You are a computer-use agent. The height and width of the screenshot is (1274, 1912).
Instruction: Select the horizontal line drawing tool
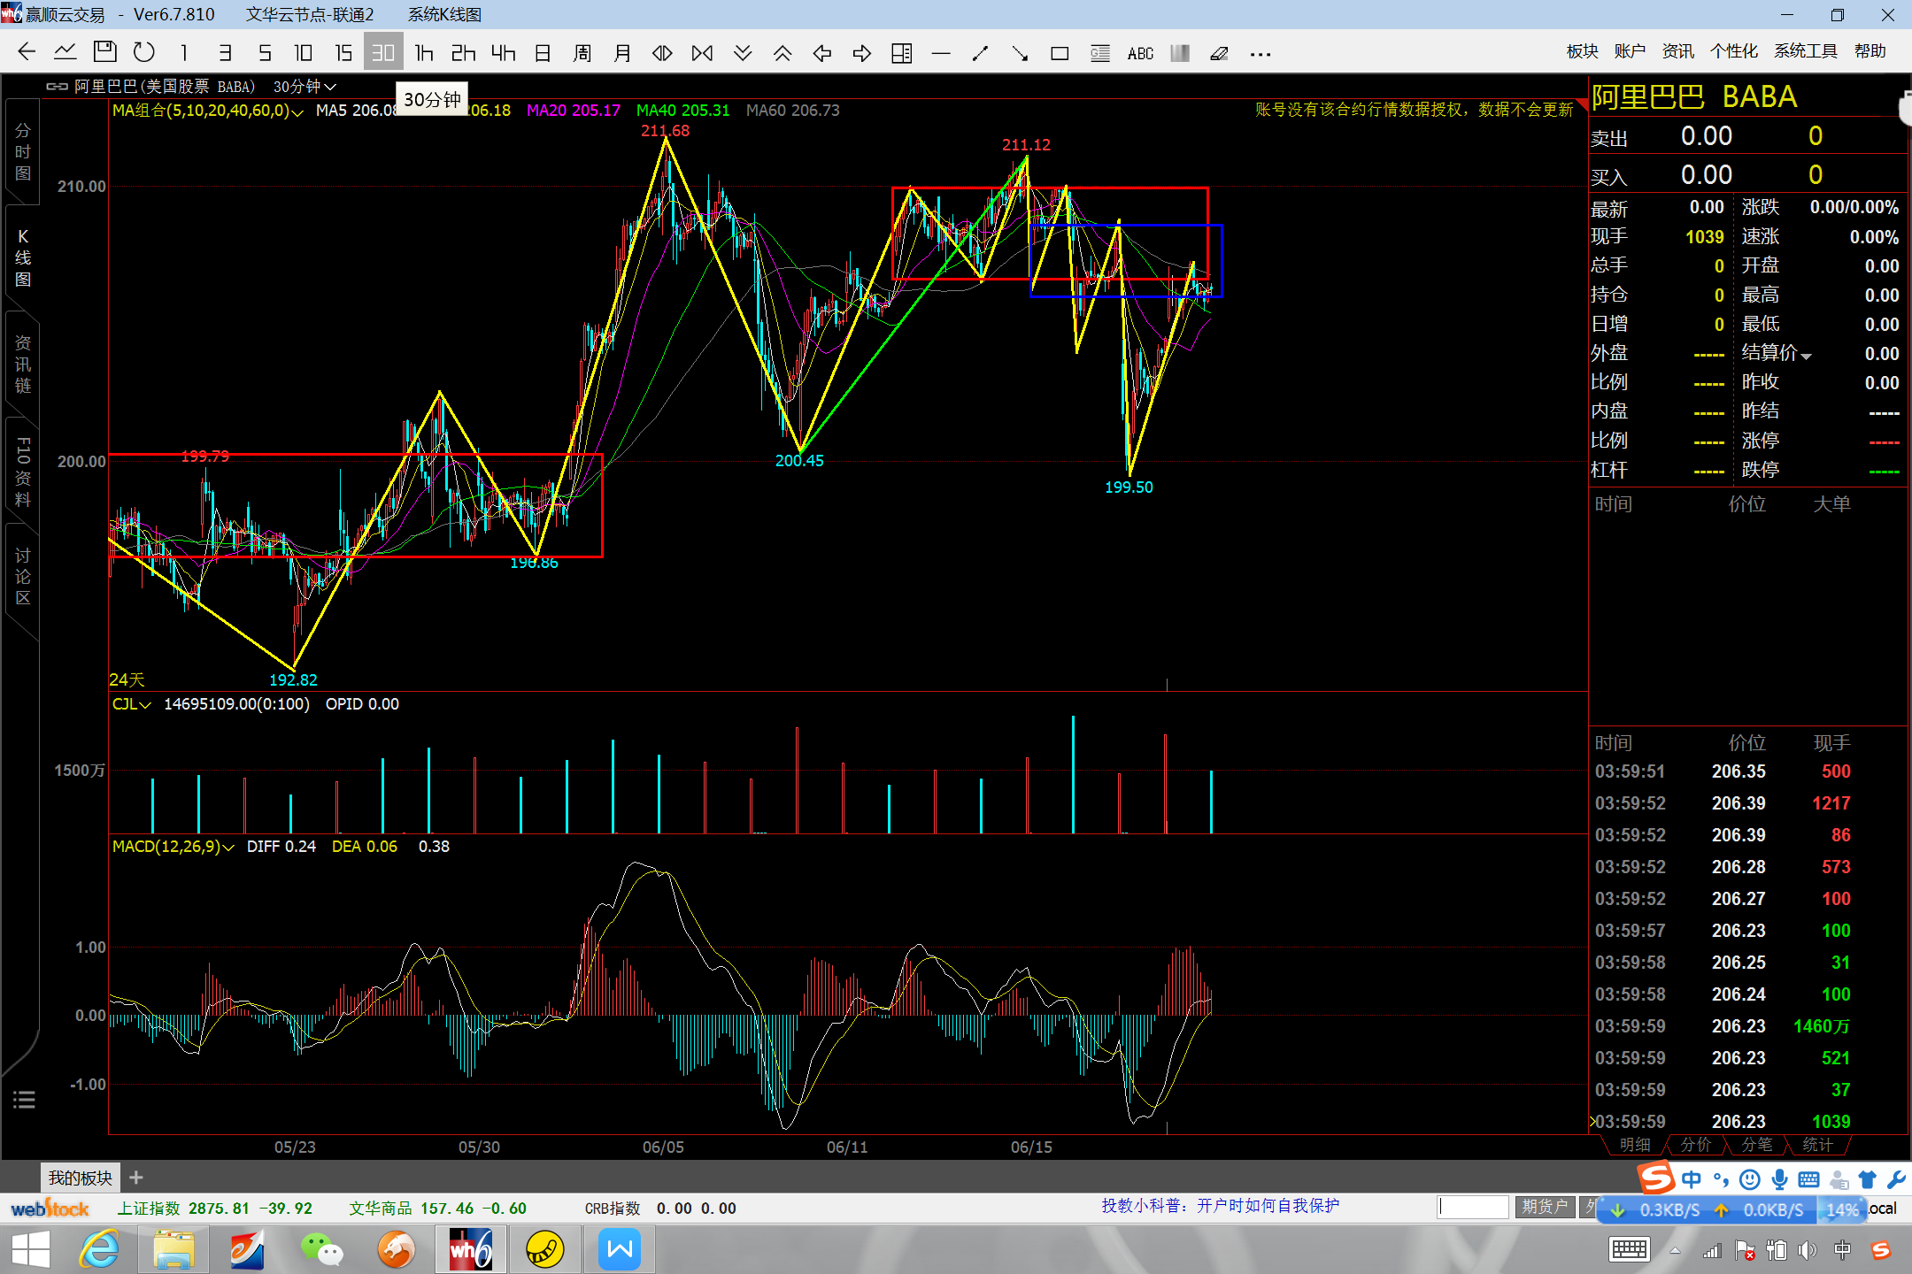tap(941, 53)
